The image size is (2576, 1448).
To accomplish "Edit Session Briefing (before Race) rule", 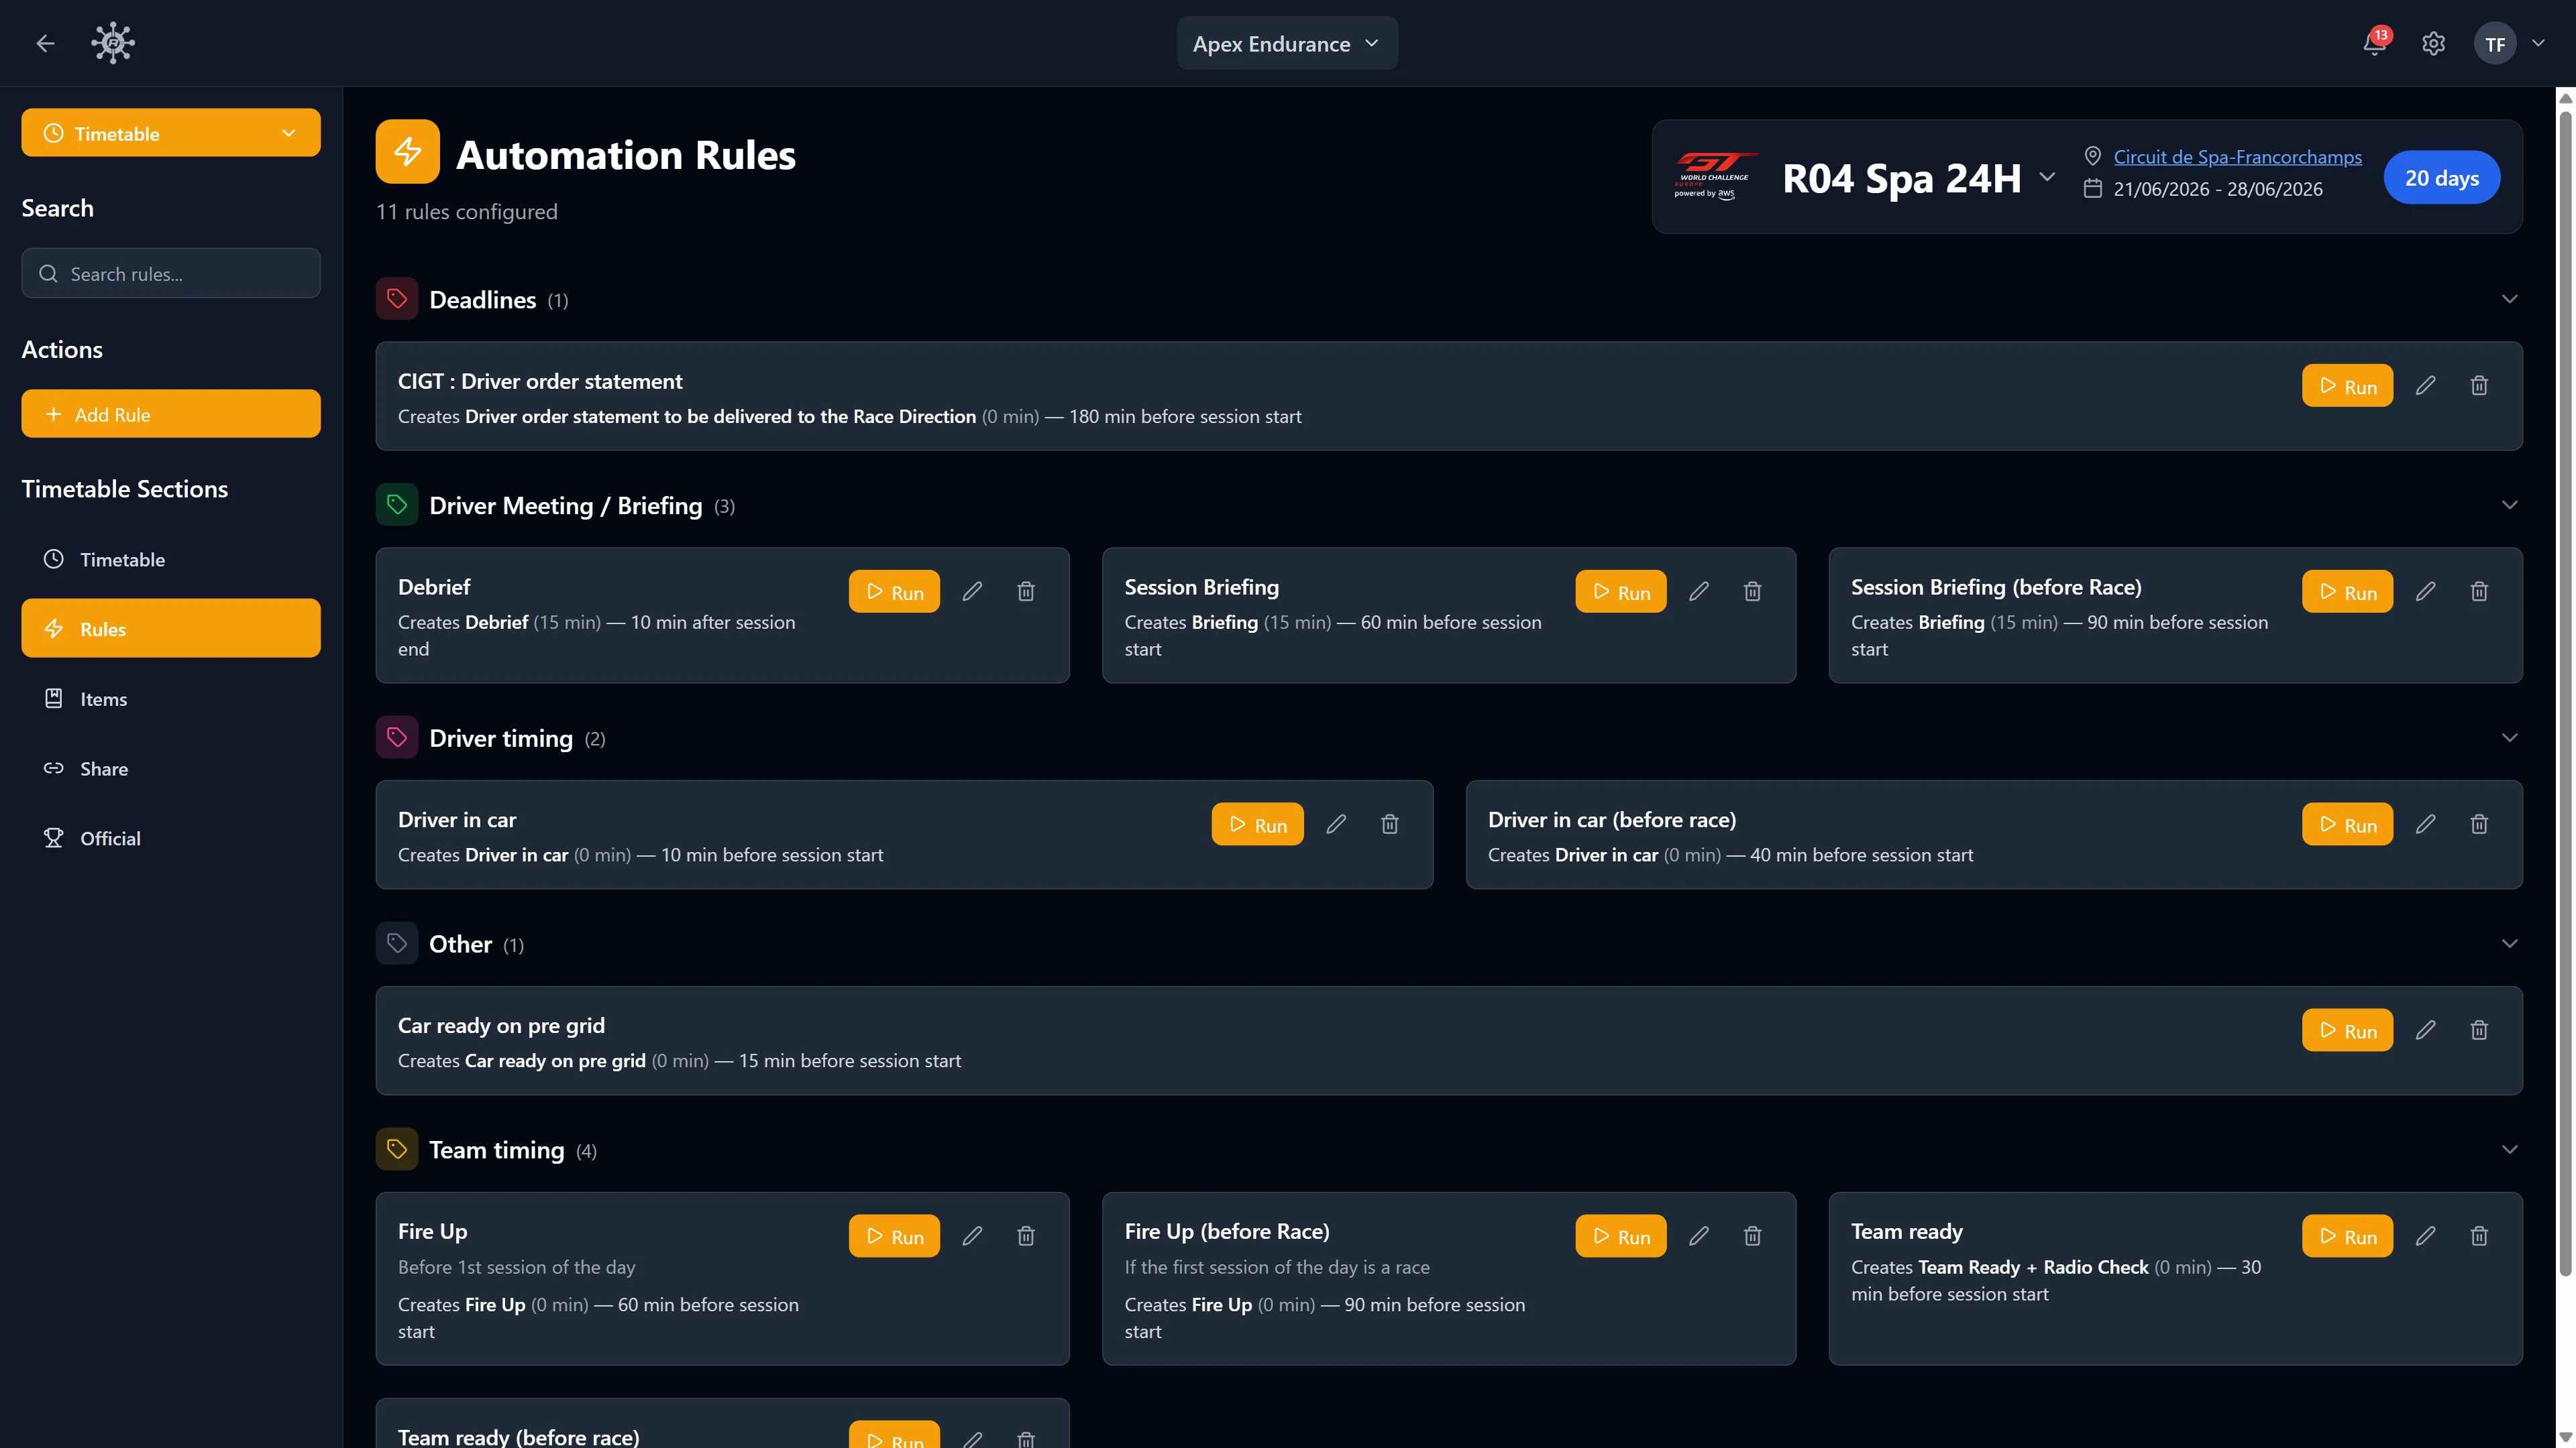I will (2425, 591).
